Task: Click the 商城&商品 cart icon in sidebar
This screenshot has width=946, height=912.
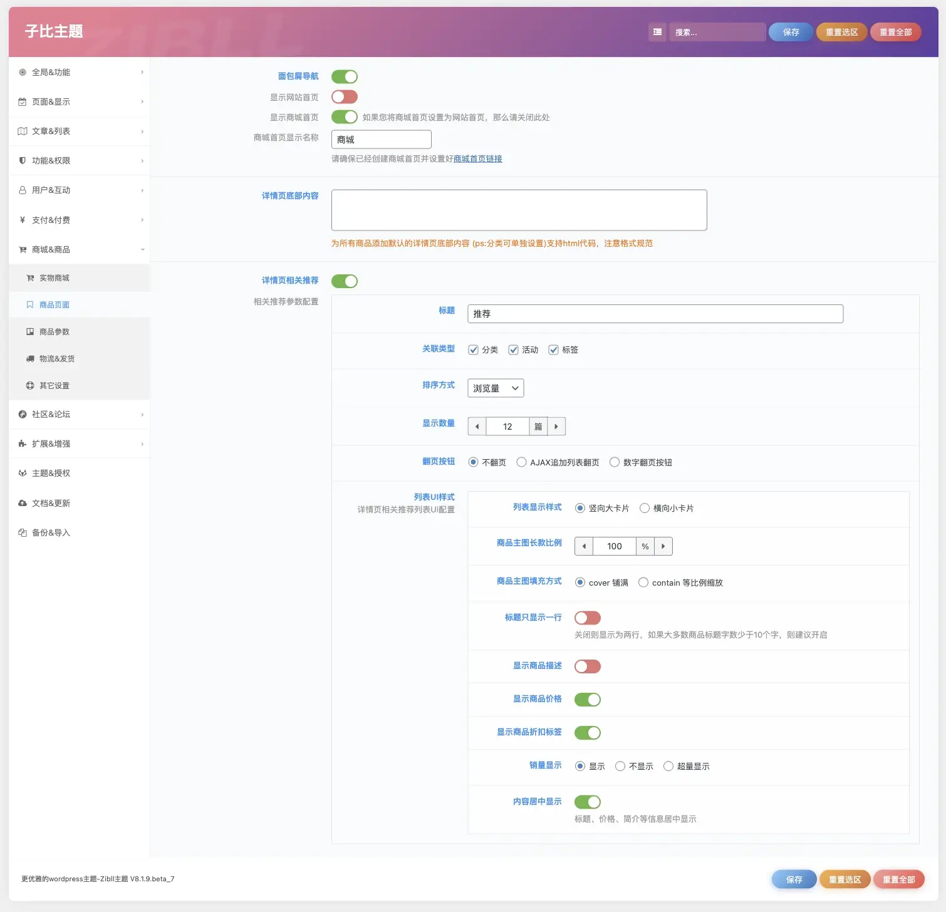Action: (23, 250)
